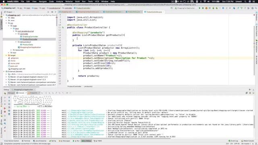Pin the debug tab using the pin icon
258x145 pixels.
pyautogui.click(x=5, y=127)
